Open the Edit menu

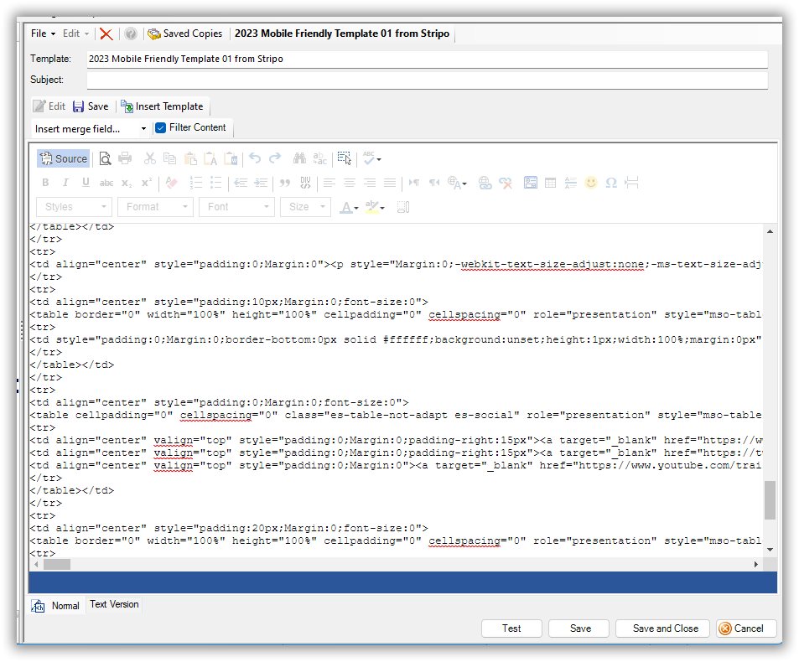coord(76,34)
